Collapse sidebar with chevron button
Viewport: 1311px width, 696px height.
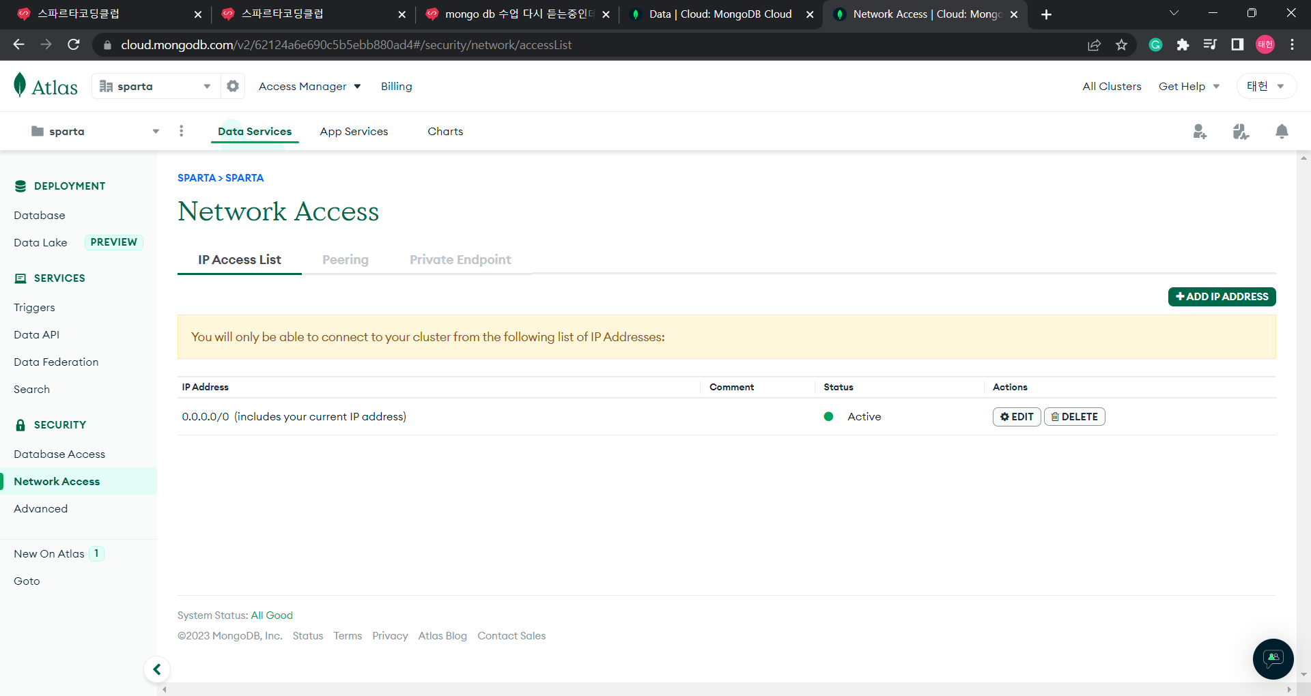157,669
